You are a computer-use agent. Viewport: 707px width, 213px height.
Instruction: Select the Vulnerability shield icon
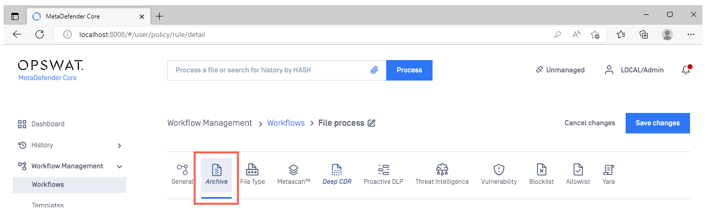coord(499,169)
